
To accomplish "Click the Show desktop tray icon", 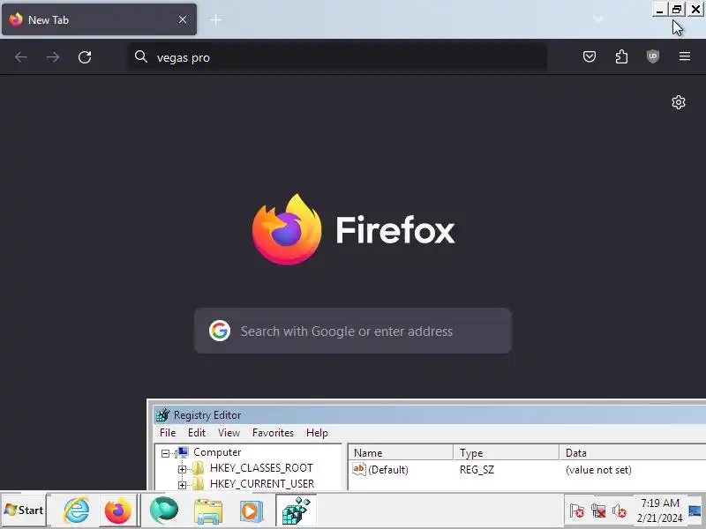I will [x=695, y=510].
